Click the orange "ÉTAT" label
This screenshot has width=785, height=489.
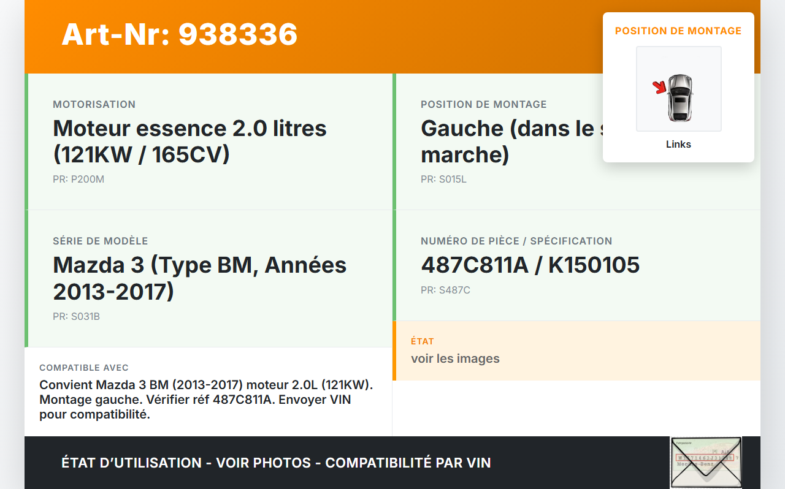click(x=423, y=341)
